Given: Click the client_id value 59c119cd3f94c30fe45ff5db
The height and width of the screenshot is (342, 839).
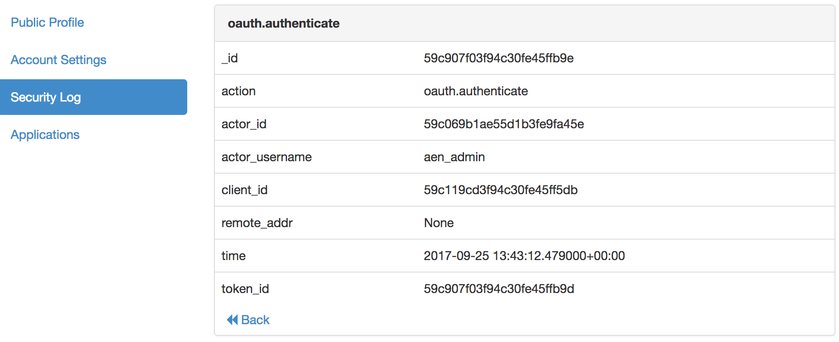Looking at the screenshot, I should pyautogui.click(x=501, y=190).
